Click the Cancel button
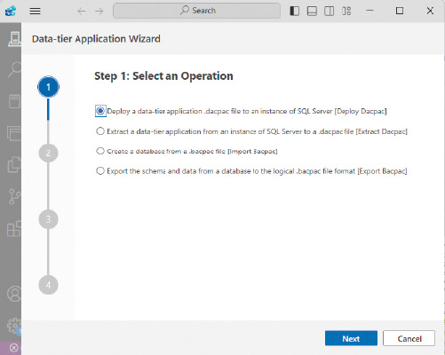 pos(409,338)
